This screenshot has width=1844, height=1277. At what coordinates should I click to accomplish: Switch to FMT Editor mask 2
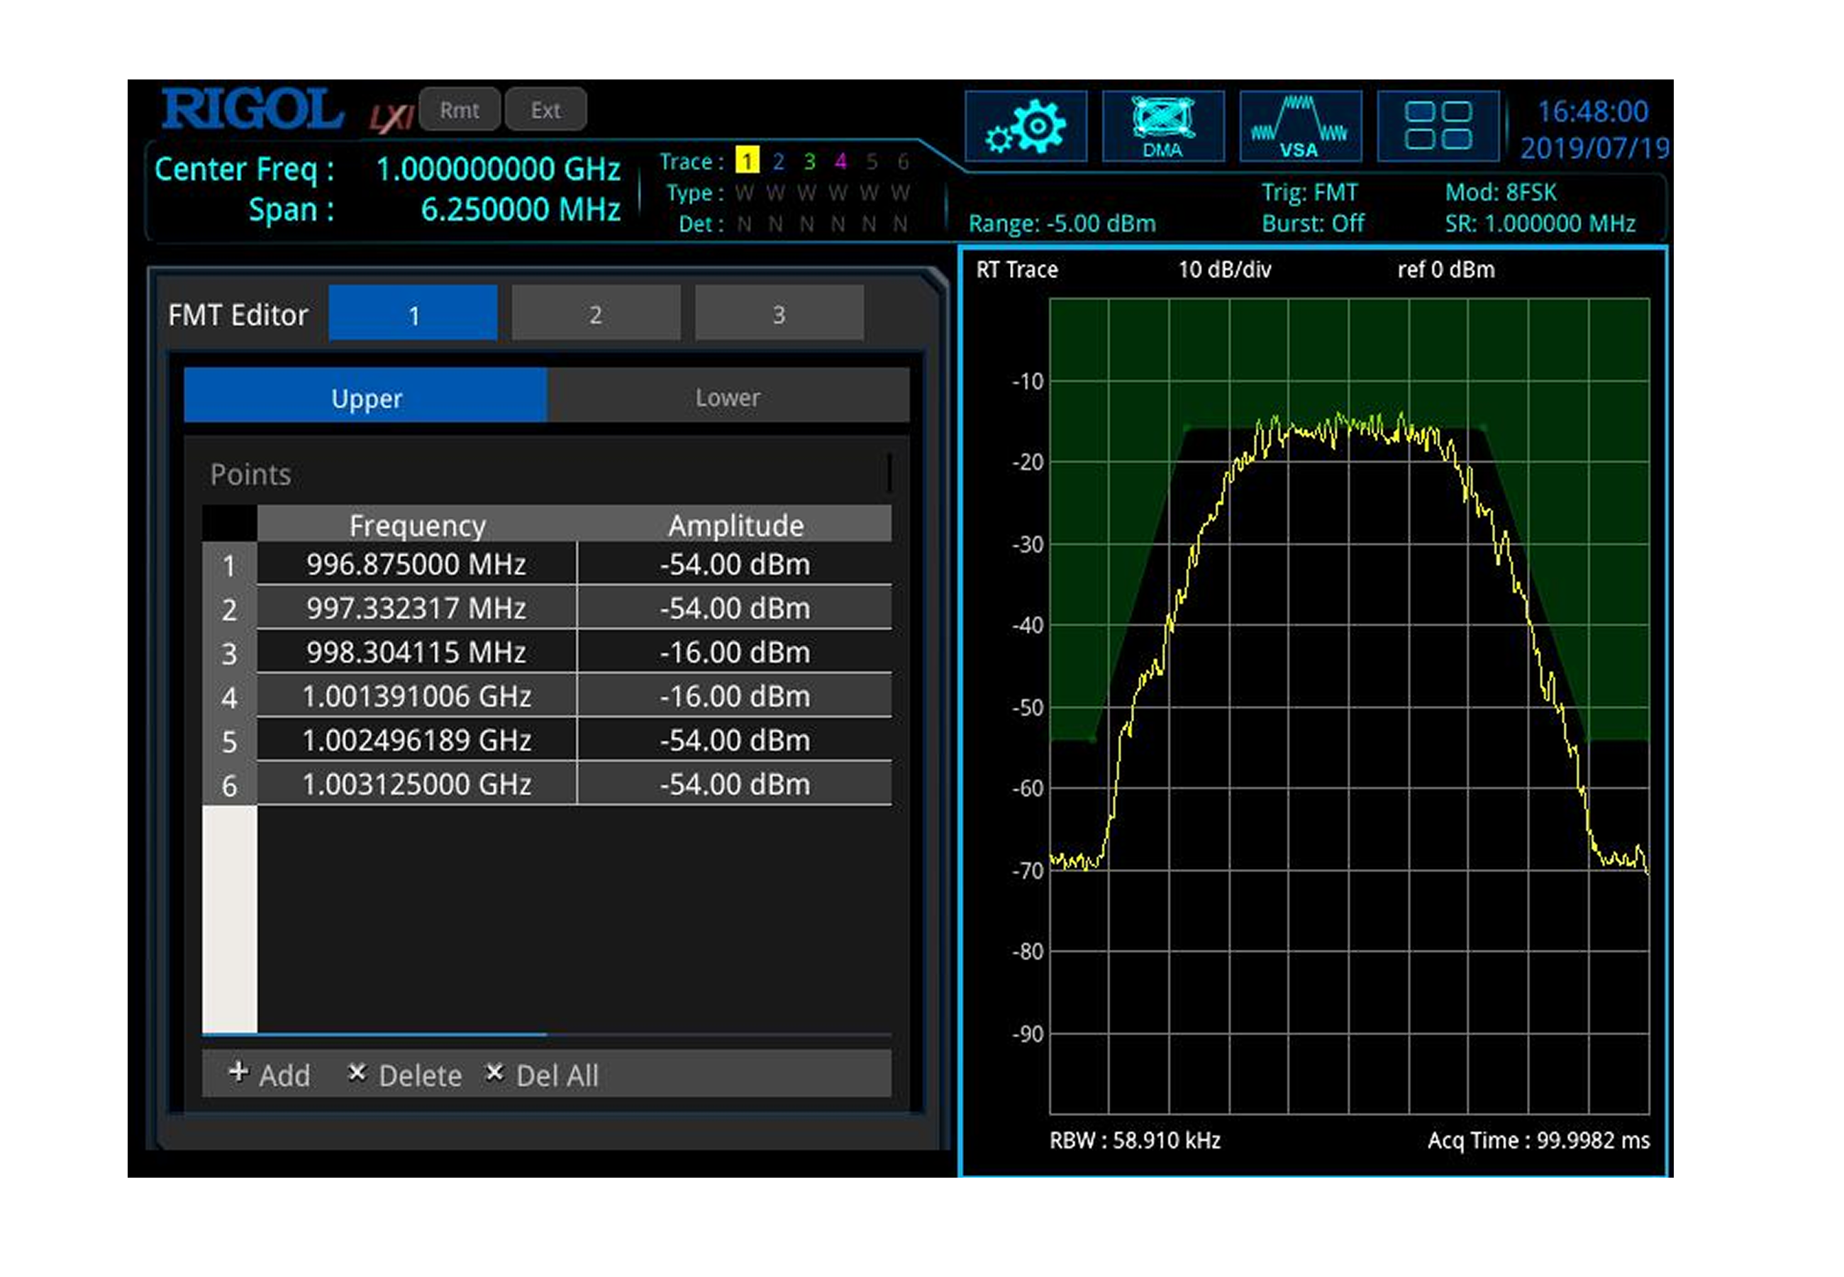tap(596, 314)
